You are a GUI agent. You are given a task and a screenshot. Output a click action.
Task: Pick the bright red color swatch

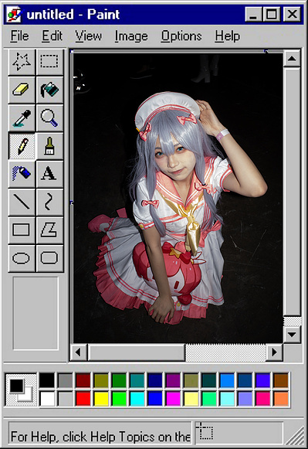83,398
